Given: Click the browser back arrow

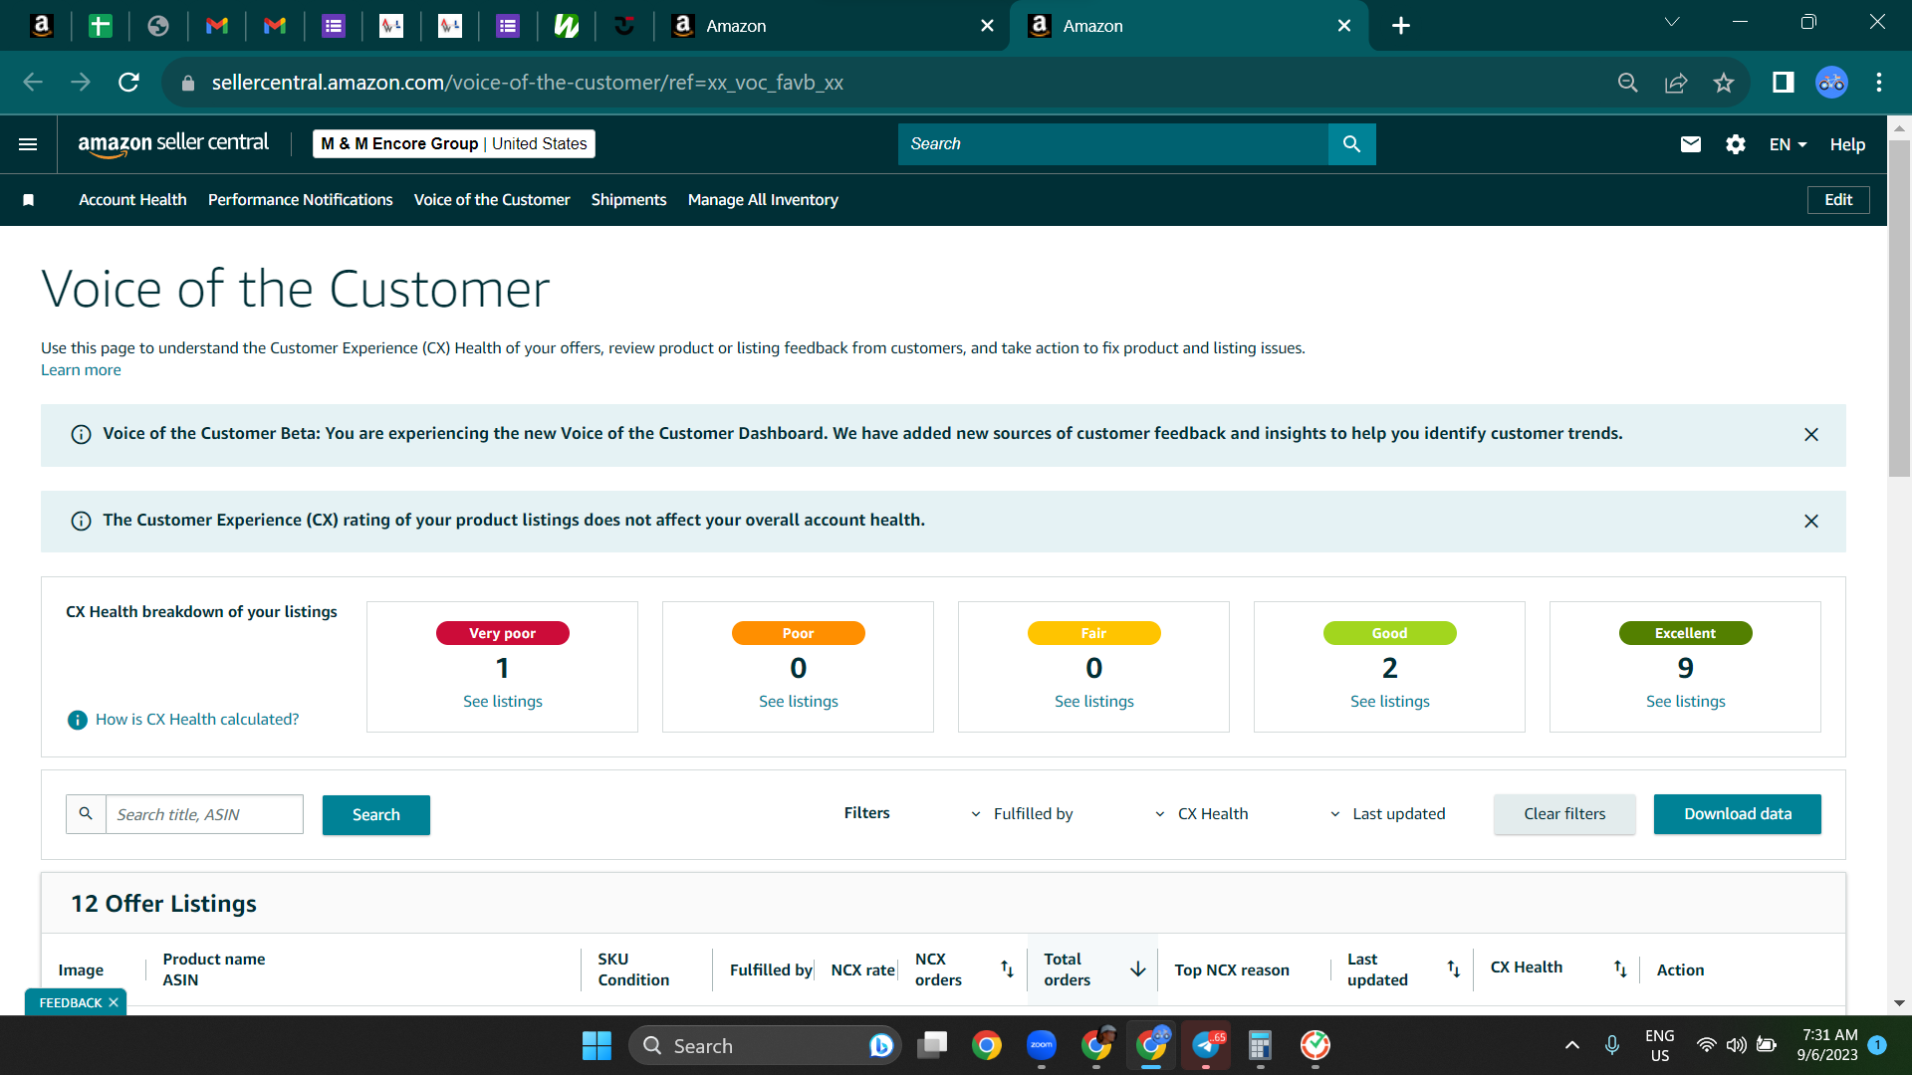Looking at the screenshot, I should click(33, 83).
